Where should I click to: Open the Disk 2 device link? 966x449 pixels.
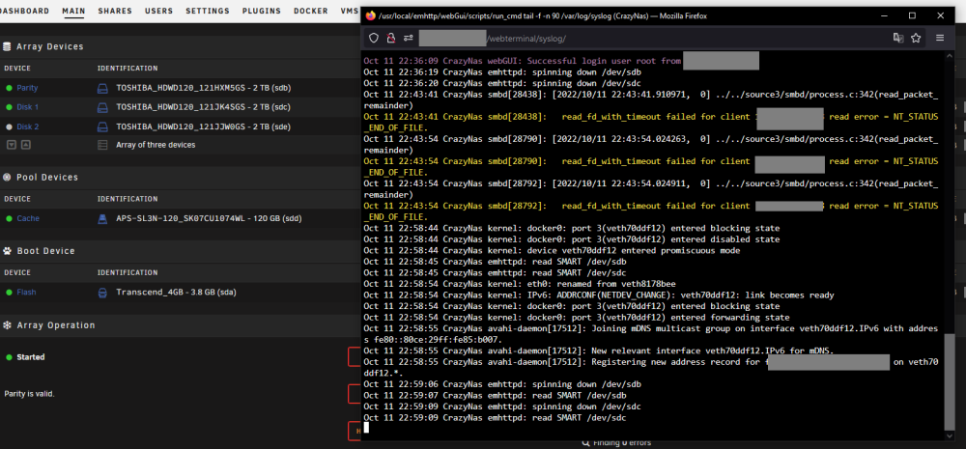pos(28,126)
